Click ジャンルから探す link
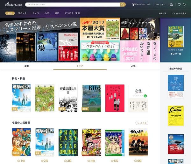 tap(179, 13)
